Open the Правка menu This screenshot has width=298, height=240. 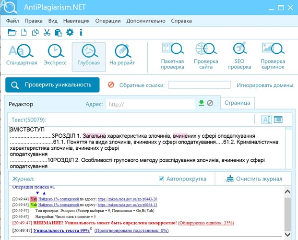pos(34,21)
